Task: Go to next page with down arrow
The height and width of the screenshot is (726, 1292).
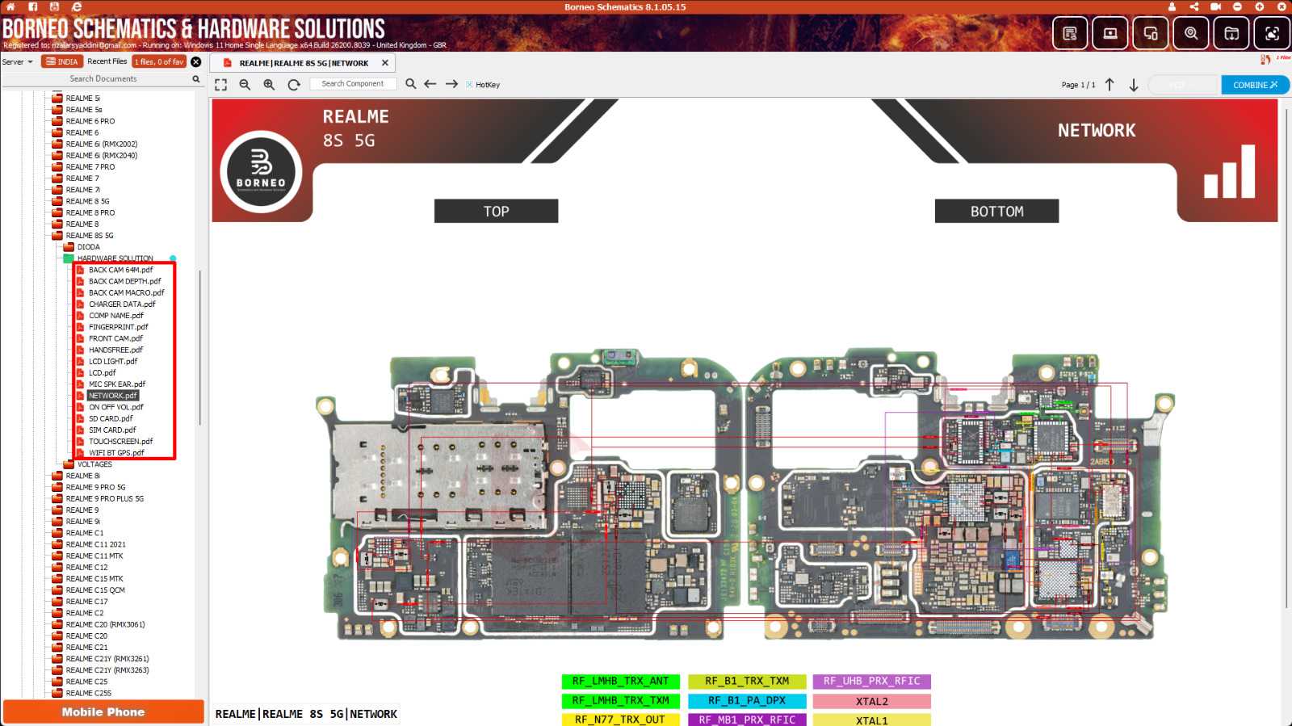Action: [x=1134, y=85]
